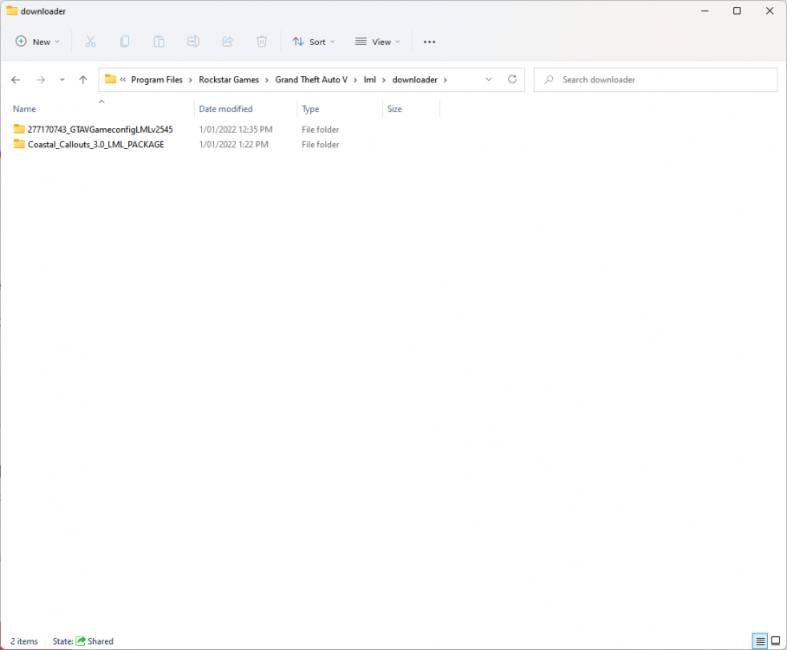Navigate to Rockstar Games via breadcrumb
The width and height of the screenshot is (787, 650).
coord(229,79)
